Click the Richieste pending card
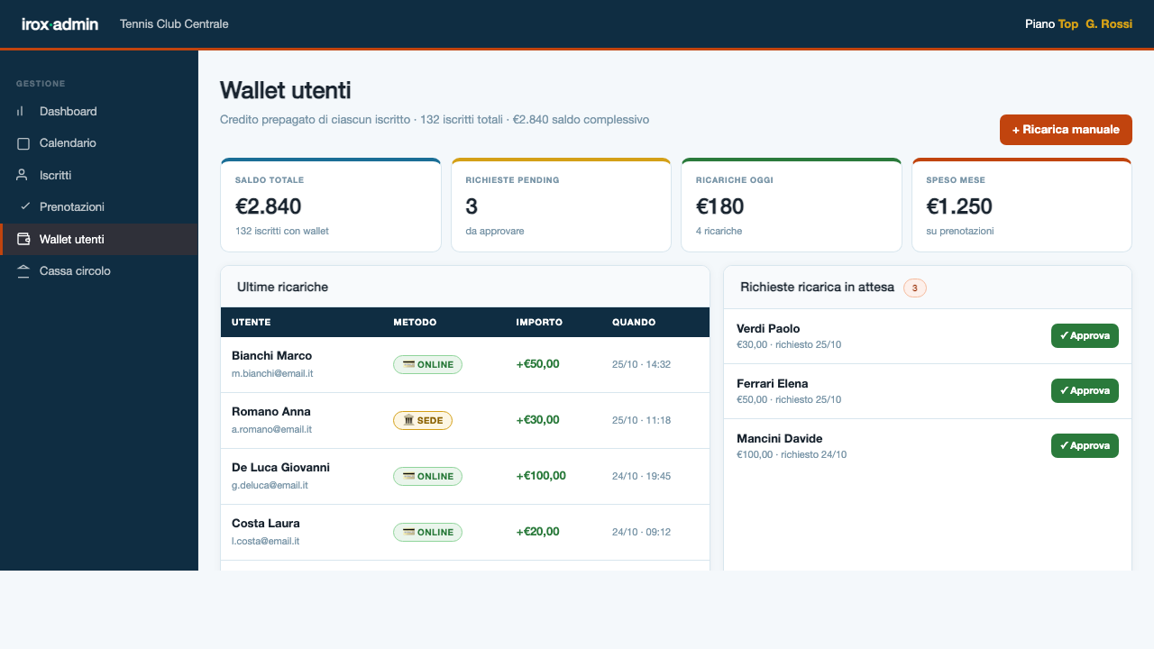 tap(561, 205)
